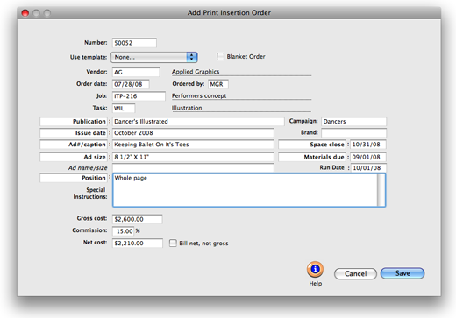This screenshot has height=318, width=456.
Task: Save the print insertion order
Action: tap(403, 273)
